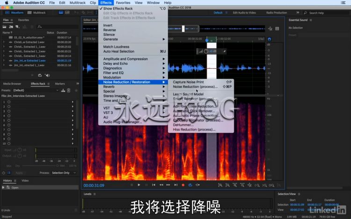Image resolution: width=351 pixels, height=219 pixels.
Task: Select Auto Heal Selection
Action: click(133, 51)
